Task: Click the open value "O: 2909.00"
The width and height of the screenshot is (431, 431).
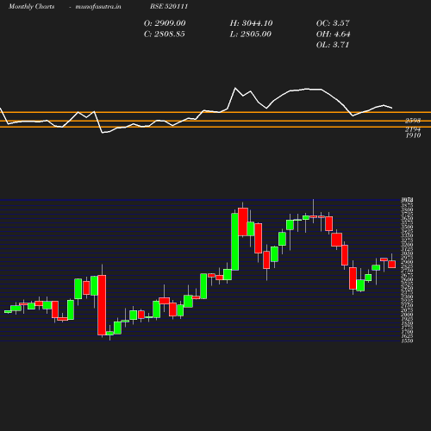Action: pyautogui.click(x=165, y=23)
